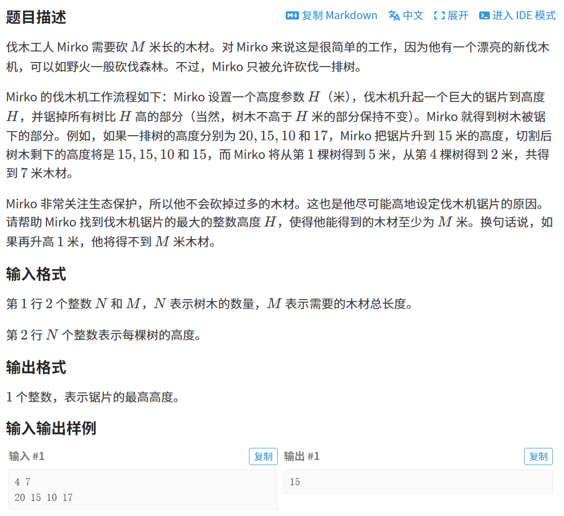This screenshot has height=516, width=564.
Task: Click the sample output 15 box
Action: (x=418, y=482)
